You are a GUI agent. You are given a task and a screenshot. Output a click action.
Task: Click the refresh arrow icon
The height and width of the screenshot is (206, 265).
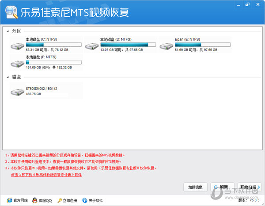point(216,187)
